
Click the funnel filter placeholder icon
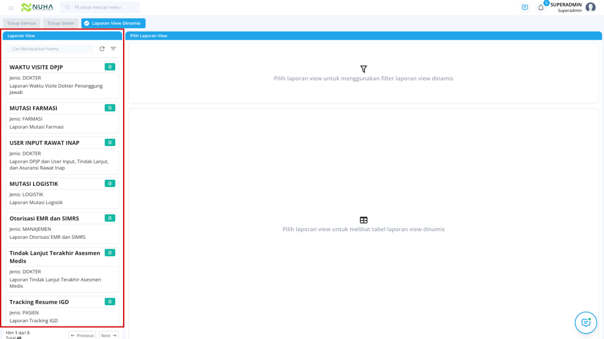click(364, 69)
